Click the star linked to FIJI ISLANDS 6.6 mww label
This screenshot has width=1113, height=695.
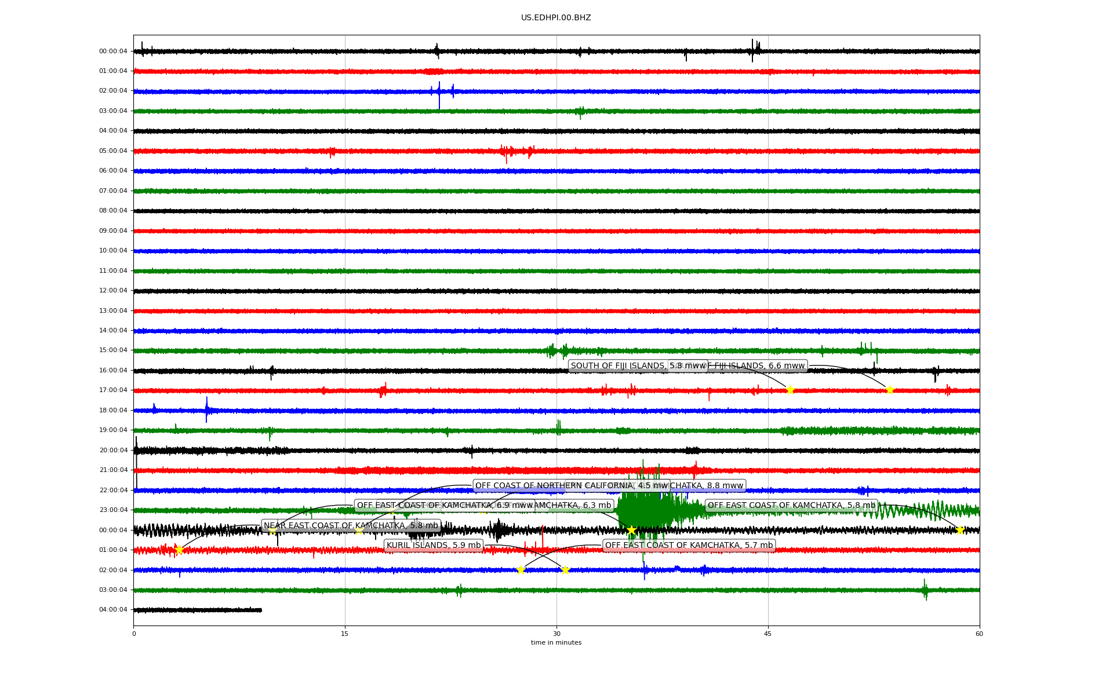click(x=890, y=390)
